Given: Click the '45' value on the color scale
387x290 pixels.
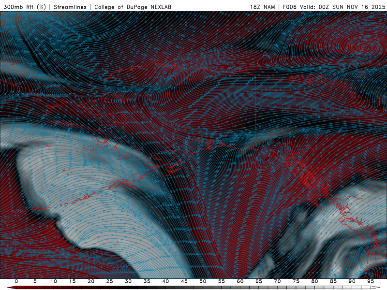Looking at the screenshot, I should point(184,281).
